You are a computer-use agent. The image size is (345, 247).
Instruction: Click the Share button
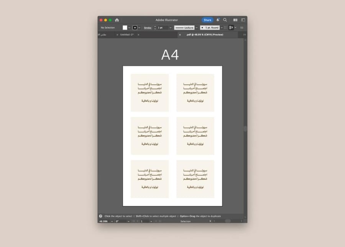coord(207,20)
